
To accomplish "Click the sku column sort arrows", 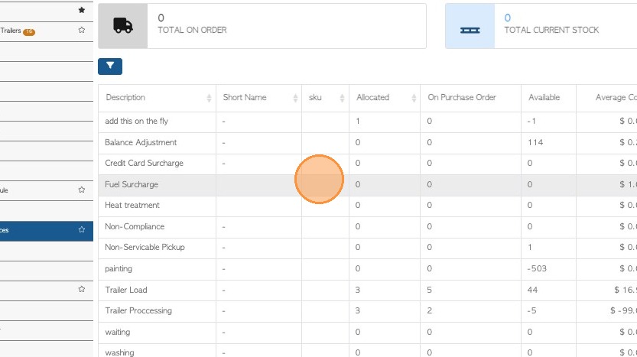I will 343,98.
